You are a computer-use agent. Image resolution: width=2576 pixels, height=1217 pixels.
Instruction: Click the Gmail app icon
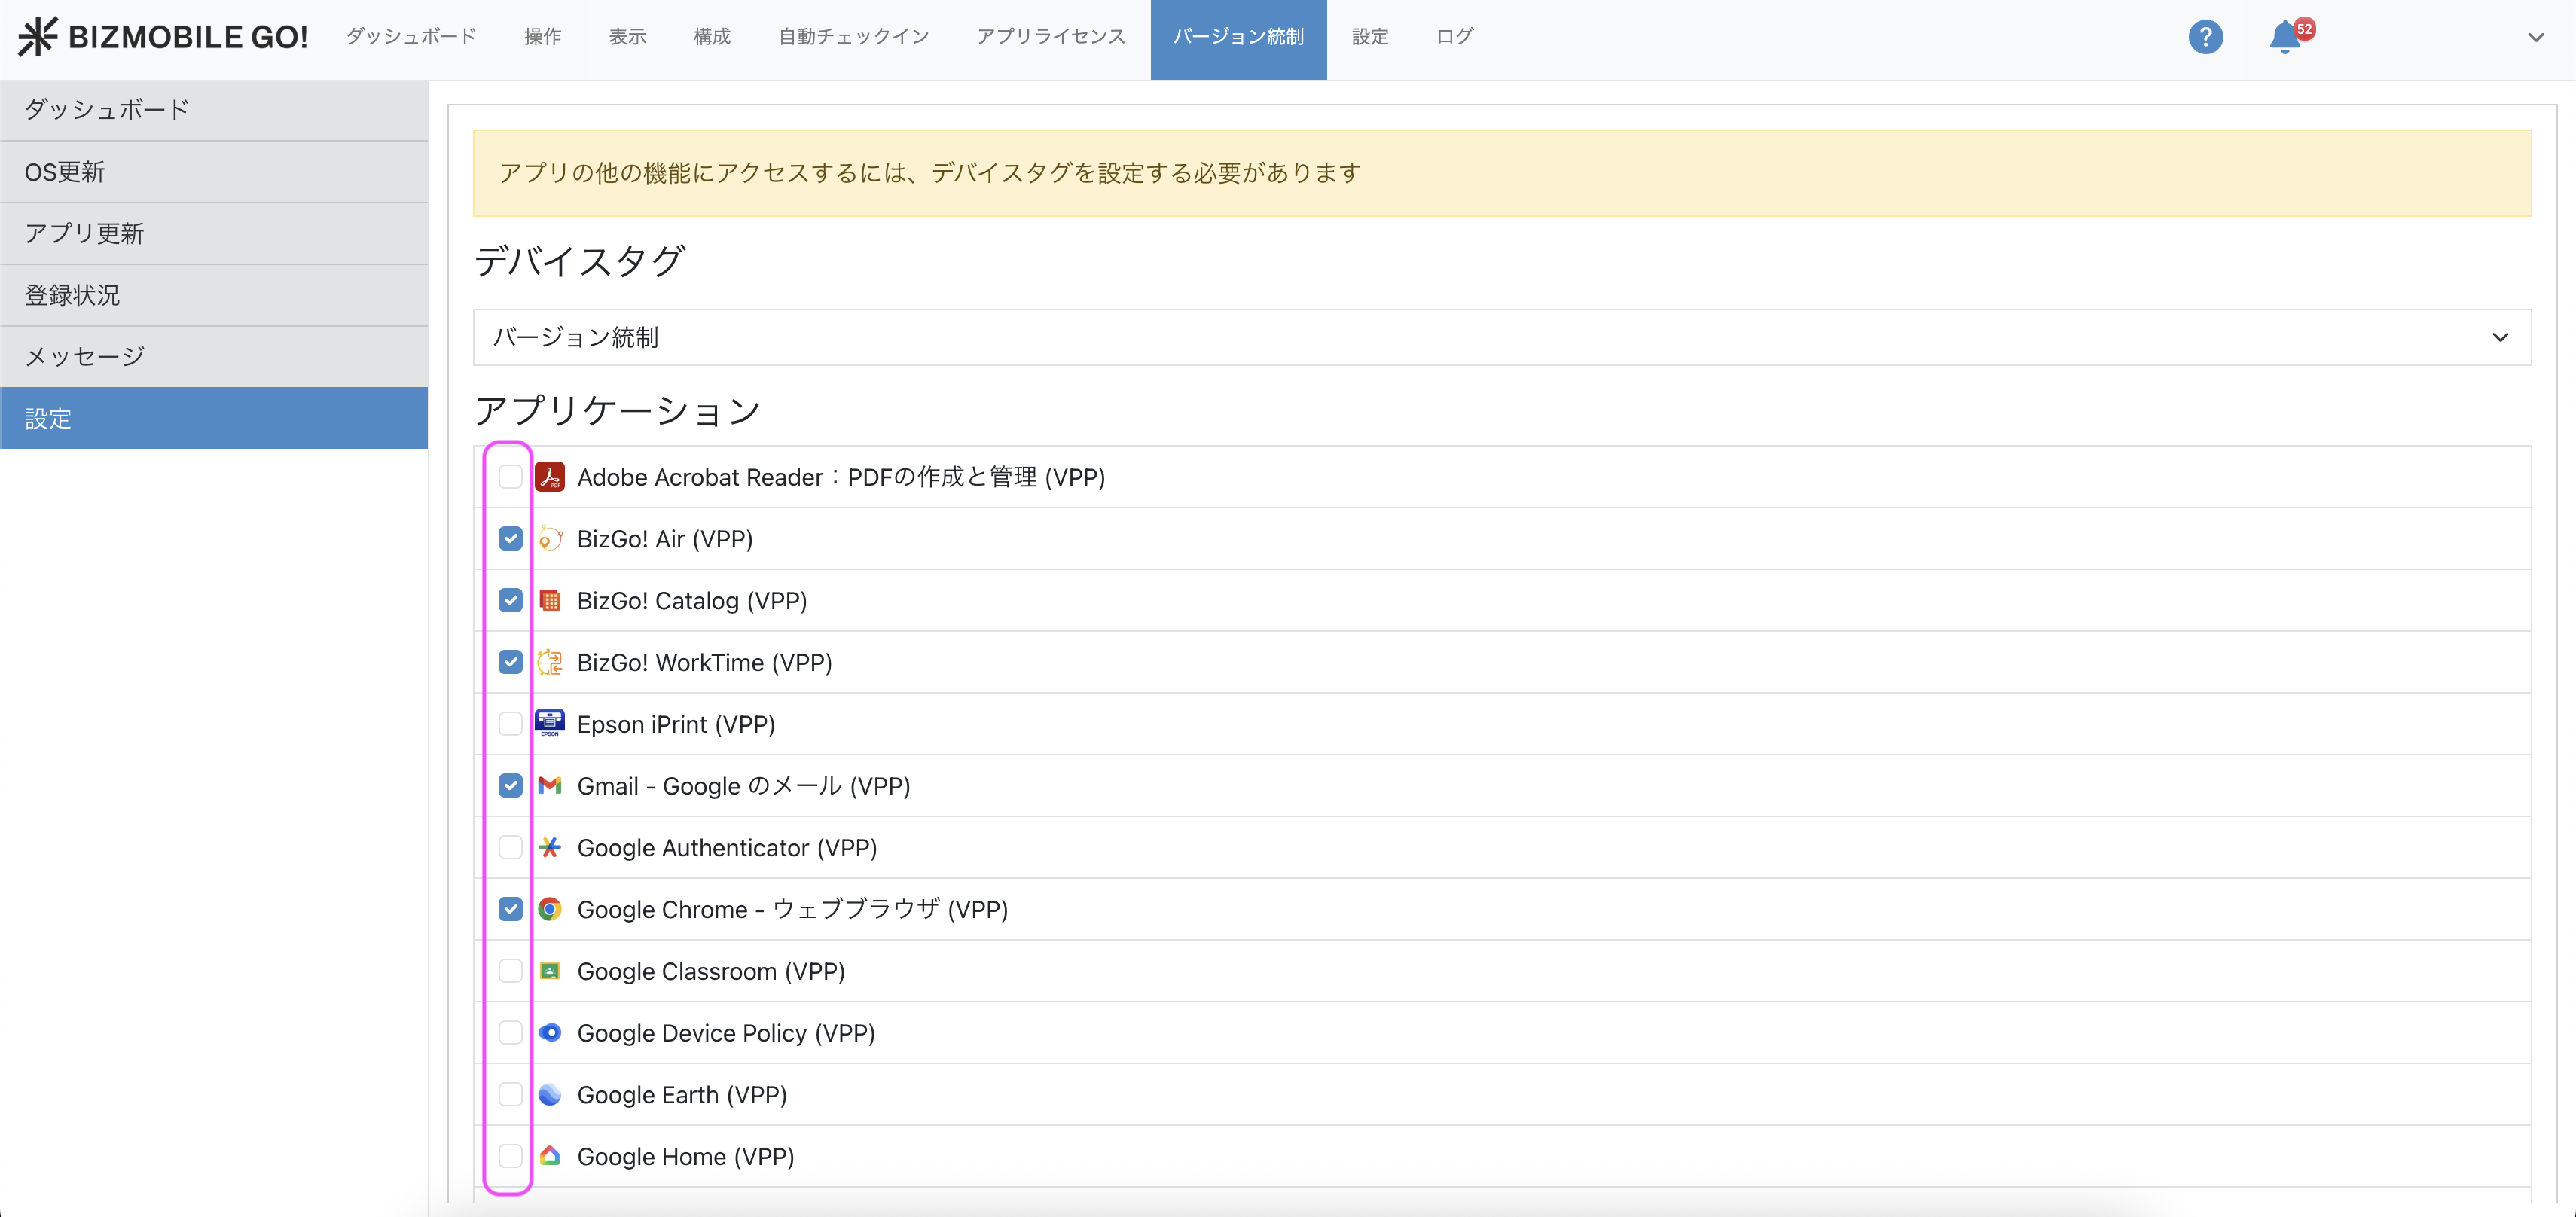(x=550, y=786)
